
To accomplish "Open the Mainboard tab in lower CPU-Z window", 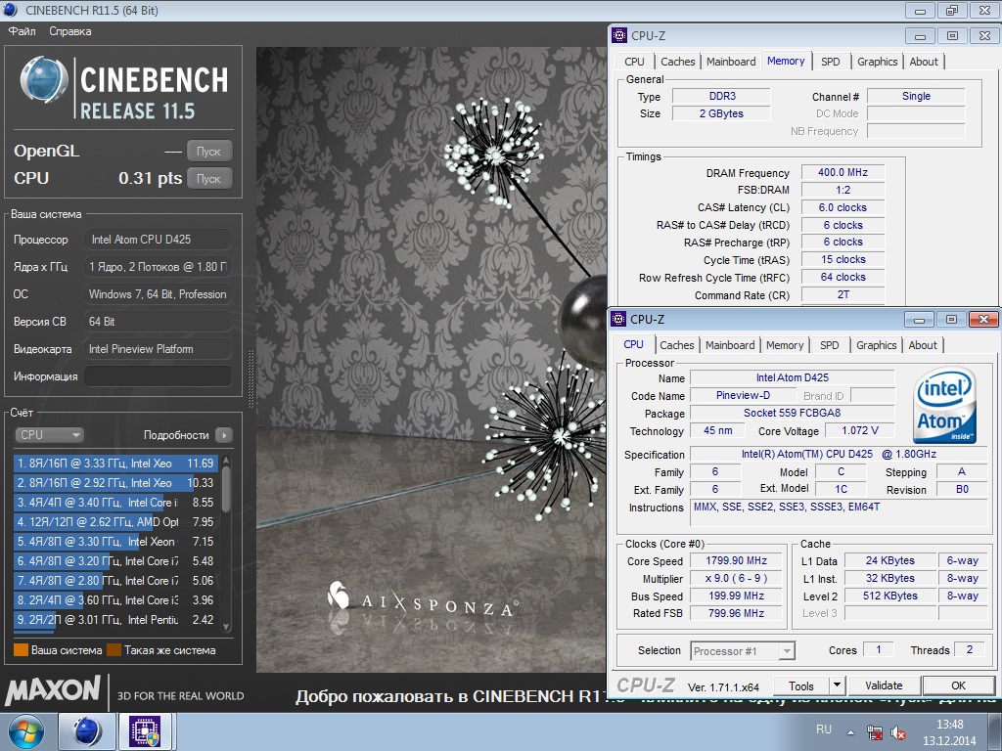I will tap(730, 345).
